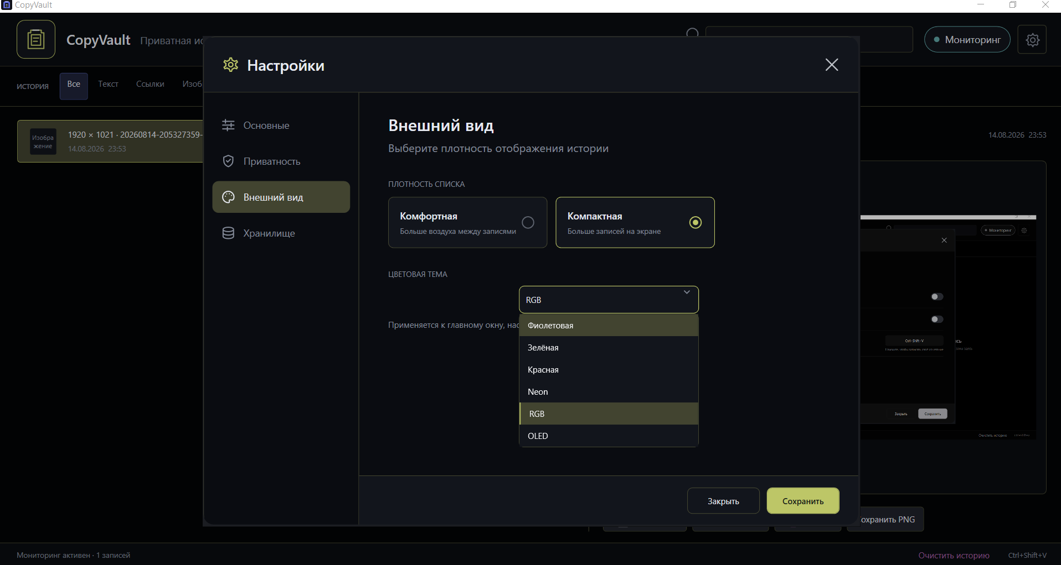Choose the OLED theme option
Viewport: 1061px width, 565px height.
click(x=609, y=436)
